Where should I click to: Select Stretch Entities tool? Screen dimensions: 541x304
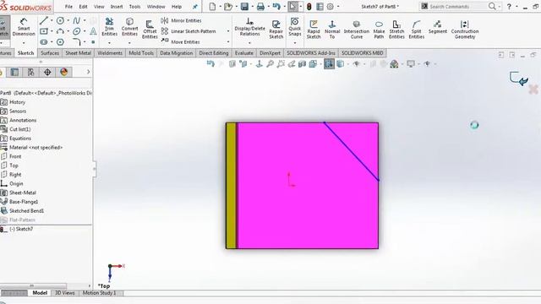(x=396, y=29)
